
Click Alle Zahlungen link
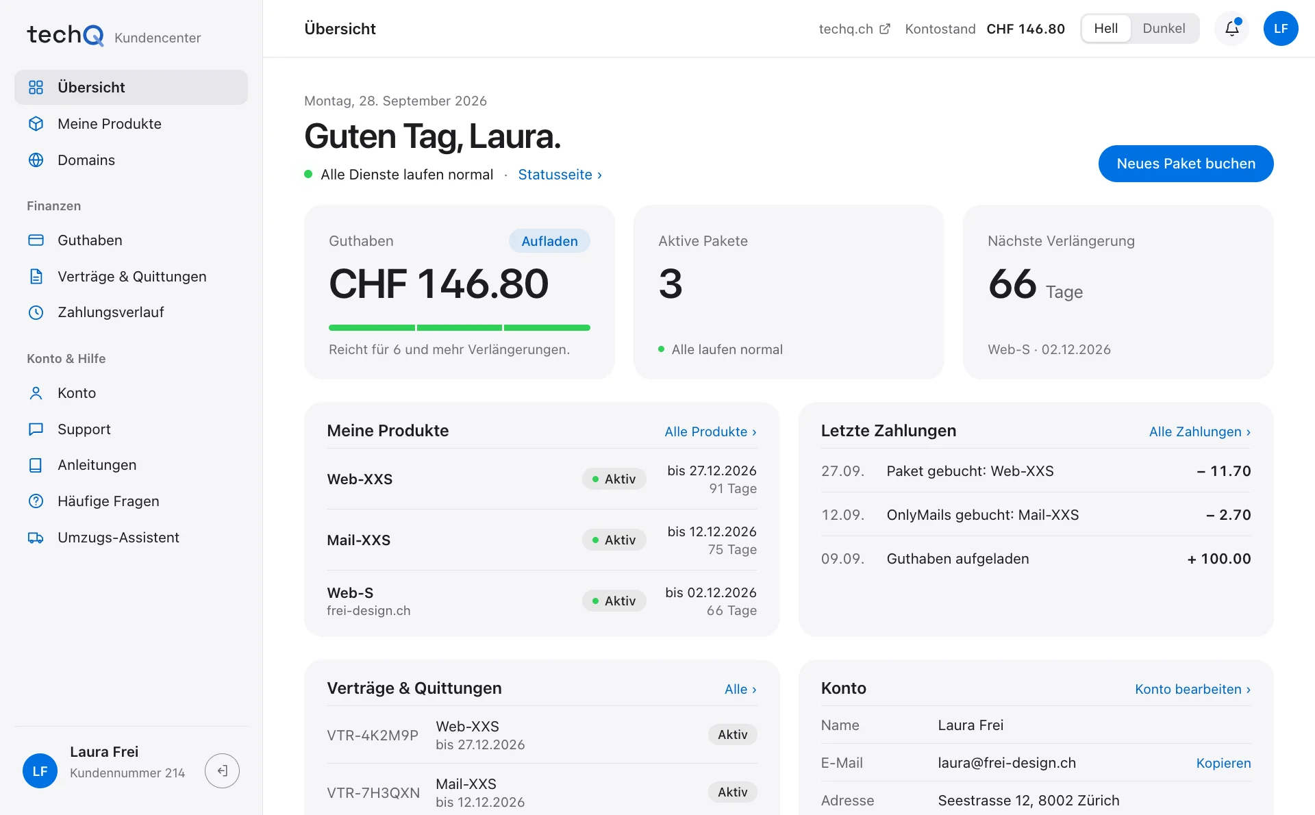[x=1200, y=431]
